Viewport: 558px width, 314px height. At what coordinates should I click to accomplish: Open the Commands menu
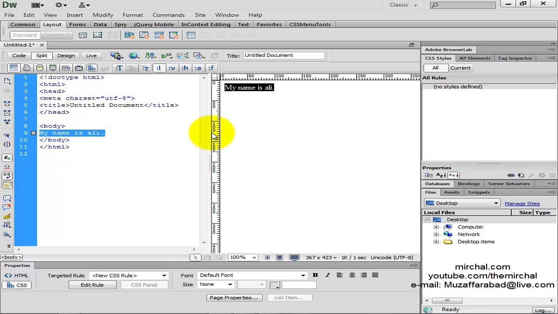pos(168,15)
